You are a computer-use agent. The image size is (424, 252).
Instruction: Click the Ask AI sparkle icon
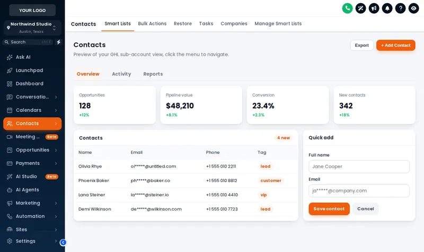click(x=10, y=57)
